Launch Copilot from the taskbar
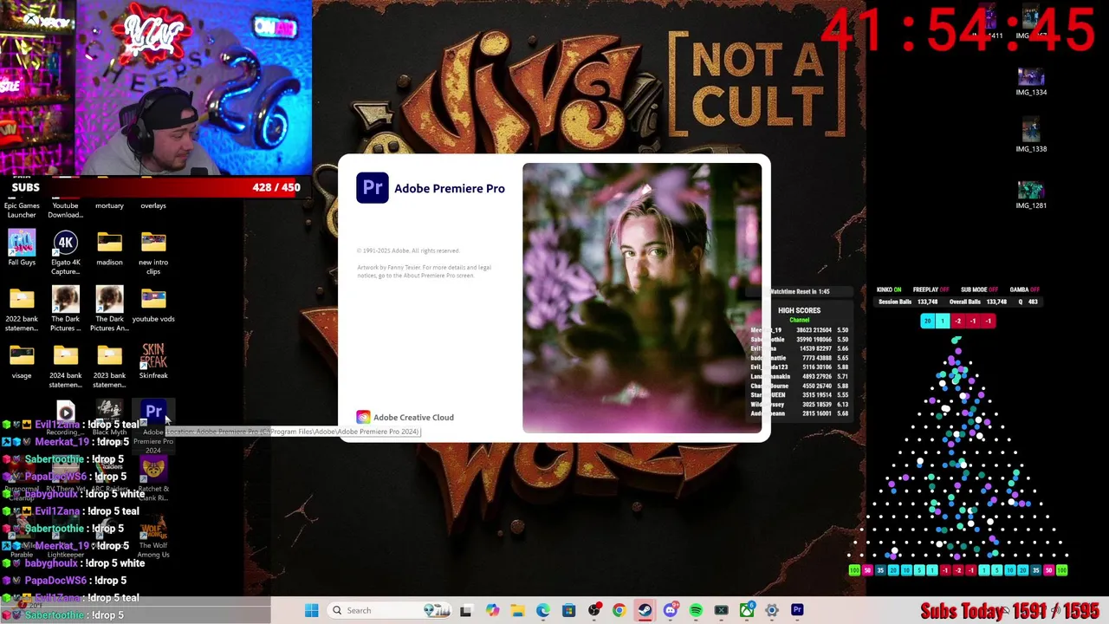1109x624 pixels. [x=492, y=610]
